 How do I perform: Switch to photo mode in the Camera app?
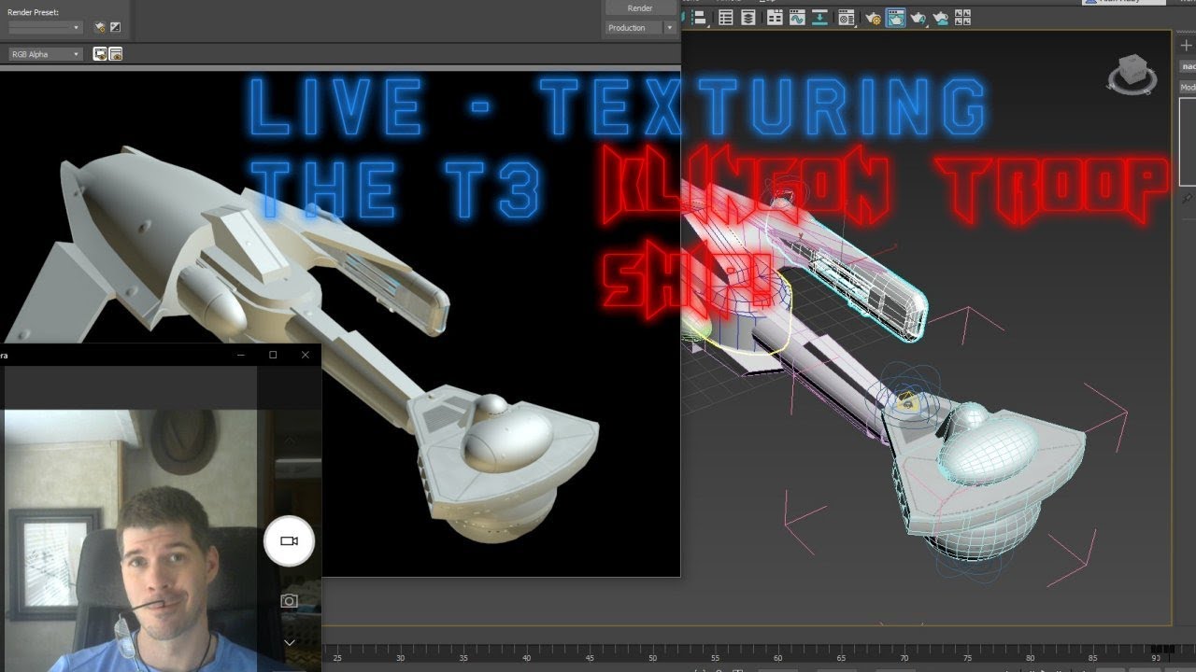[289, 601]
